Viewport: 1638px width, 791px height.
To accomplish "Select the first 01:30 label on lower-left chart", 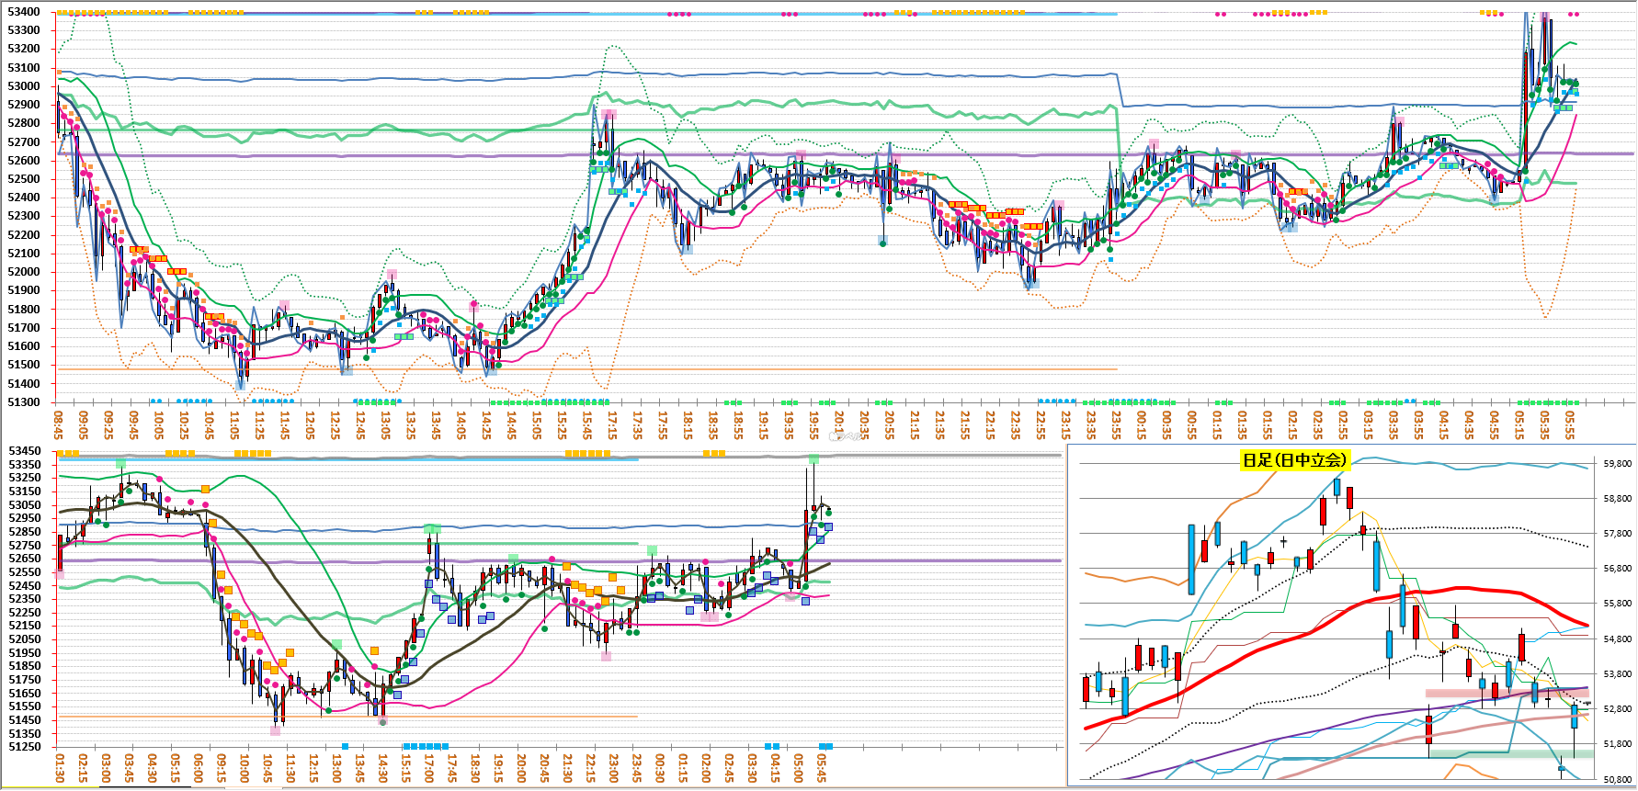I will point(60,768).
